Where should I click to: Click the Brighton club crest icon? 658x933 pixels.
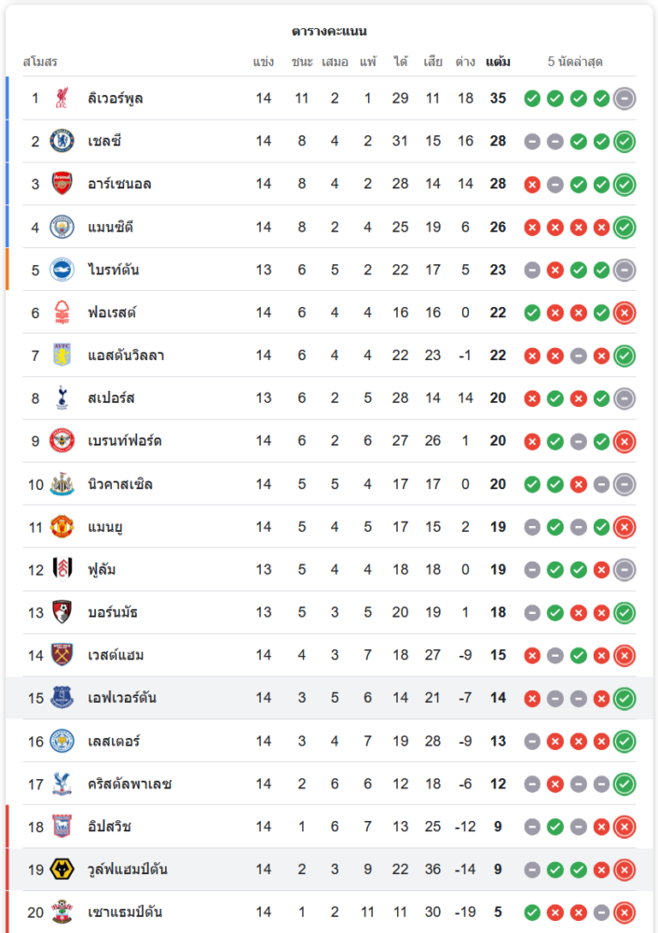coord(62,270)
